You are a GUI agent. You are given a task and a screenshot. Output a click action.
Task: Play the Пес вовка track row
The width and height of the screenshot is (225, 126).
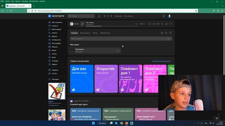[x=95, y=50]
